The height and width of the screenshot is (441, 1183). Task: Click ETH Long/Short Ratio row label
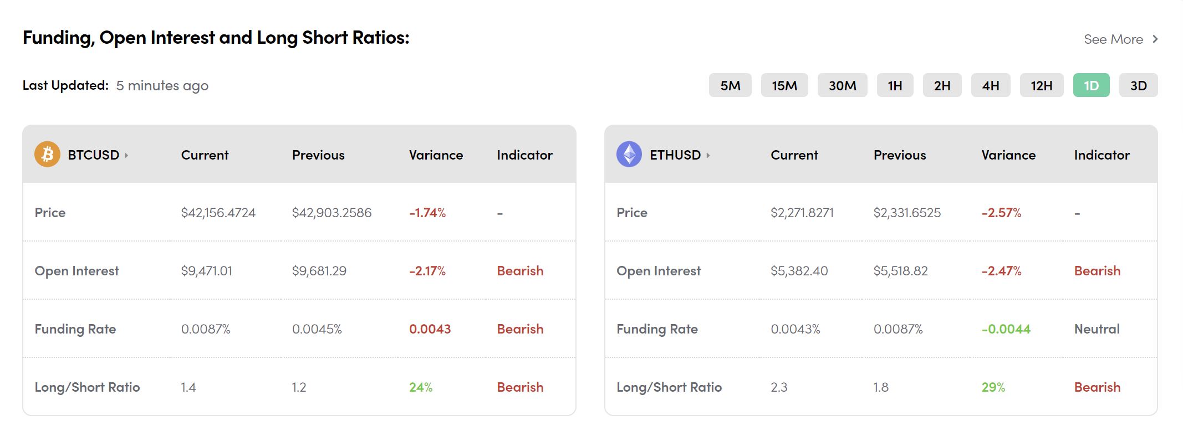669,387
